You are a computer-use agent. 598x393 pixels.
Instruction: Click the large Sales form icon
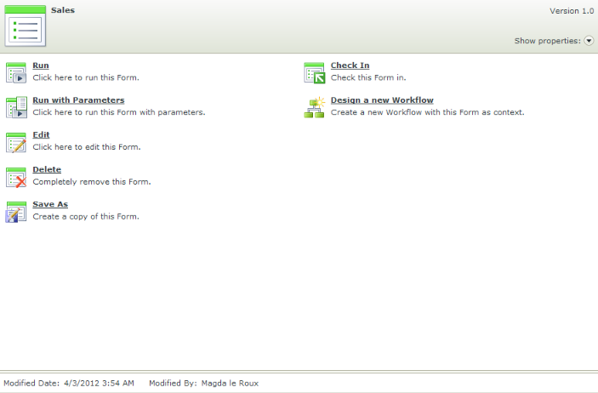(26, 26)
